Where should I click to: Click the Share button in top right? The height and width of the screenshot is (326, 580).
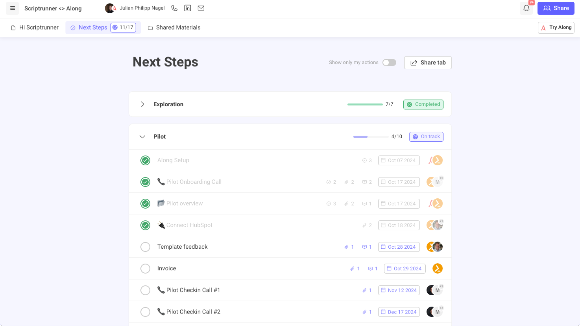pos(556,8)
